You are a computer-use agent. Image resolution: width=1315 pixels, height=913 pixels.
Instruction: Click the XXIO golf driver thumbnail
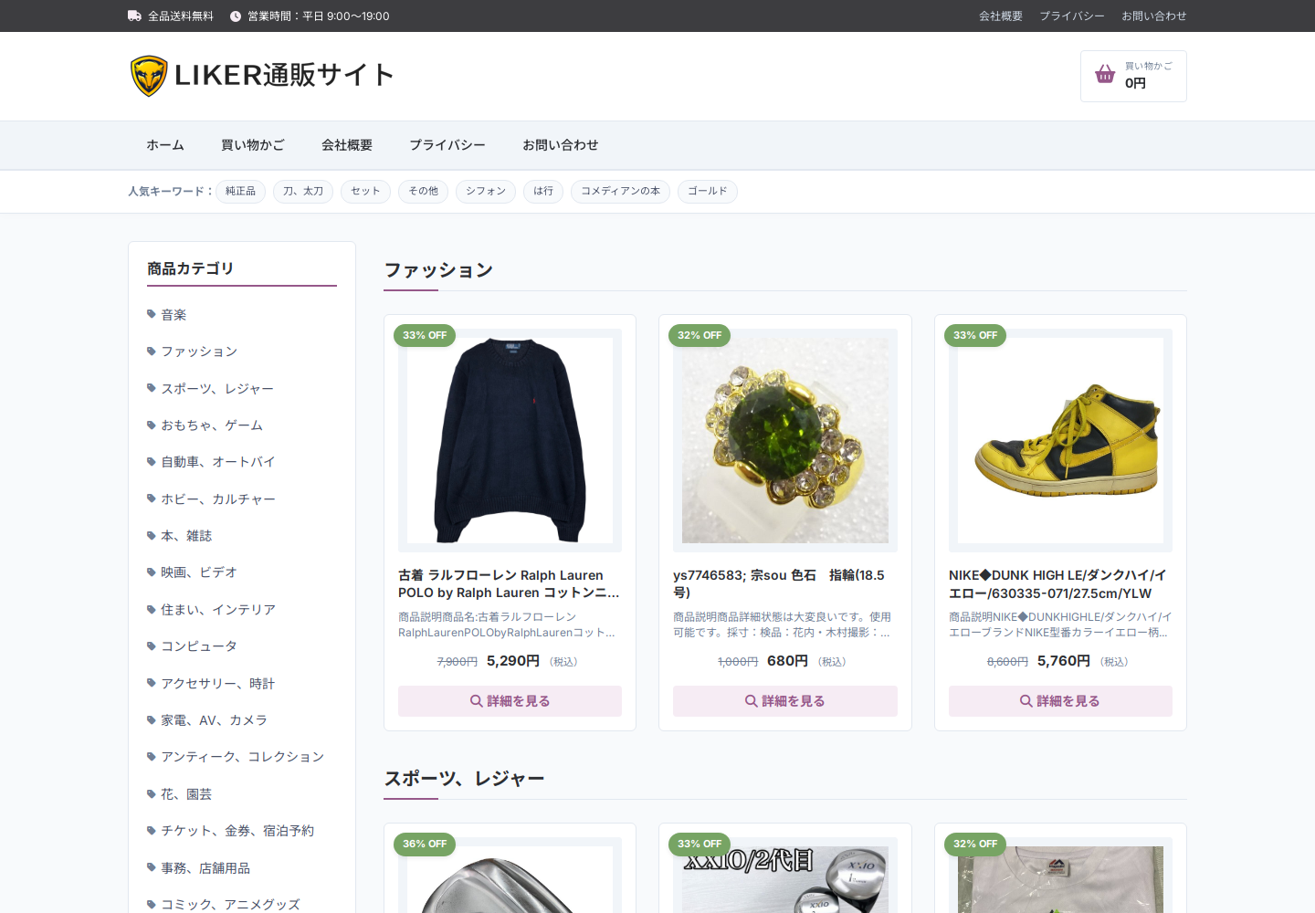coord(785,880)
